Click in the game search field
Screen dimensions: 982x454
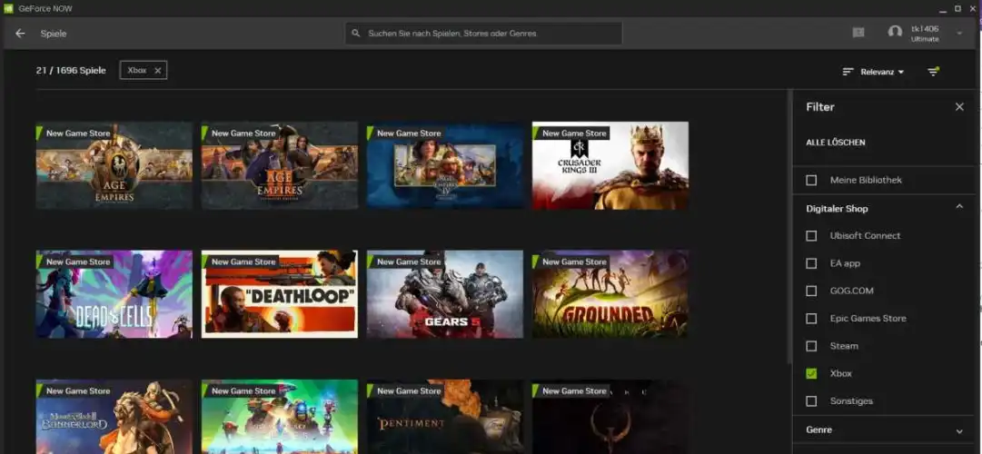pos(491,34)
